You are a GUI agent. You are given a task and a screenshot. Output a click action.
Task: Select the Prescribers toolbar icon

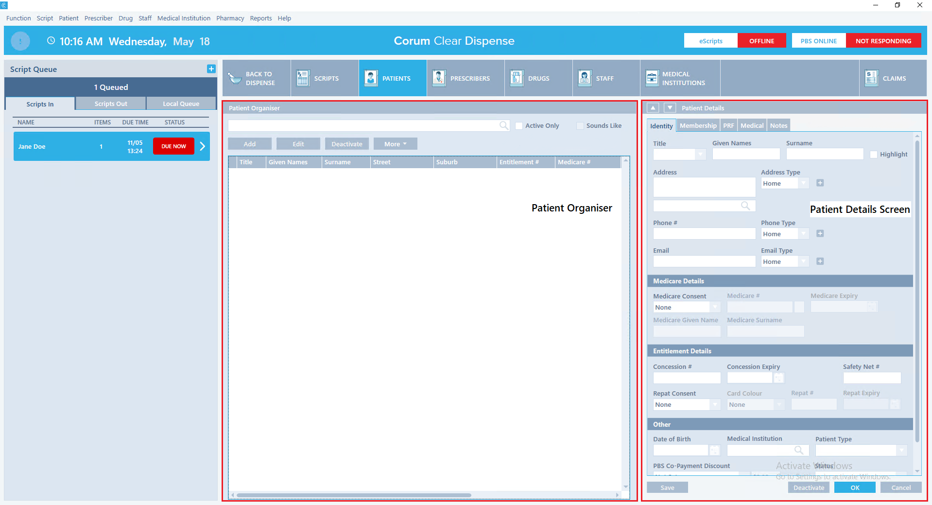[439, 78]
